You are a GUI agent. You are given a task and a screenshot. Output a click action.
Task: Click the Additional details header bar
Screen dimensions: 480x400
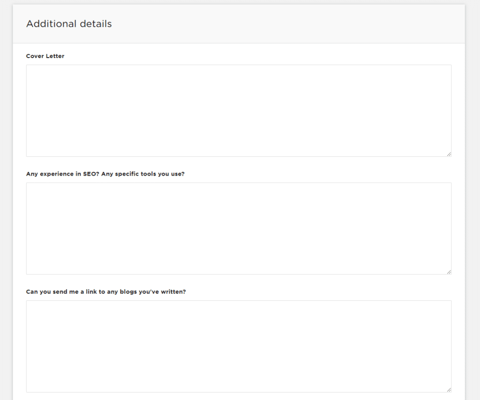240,23
